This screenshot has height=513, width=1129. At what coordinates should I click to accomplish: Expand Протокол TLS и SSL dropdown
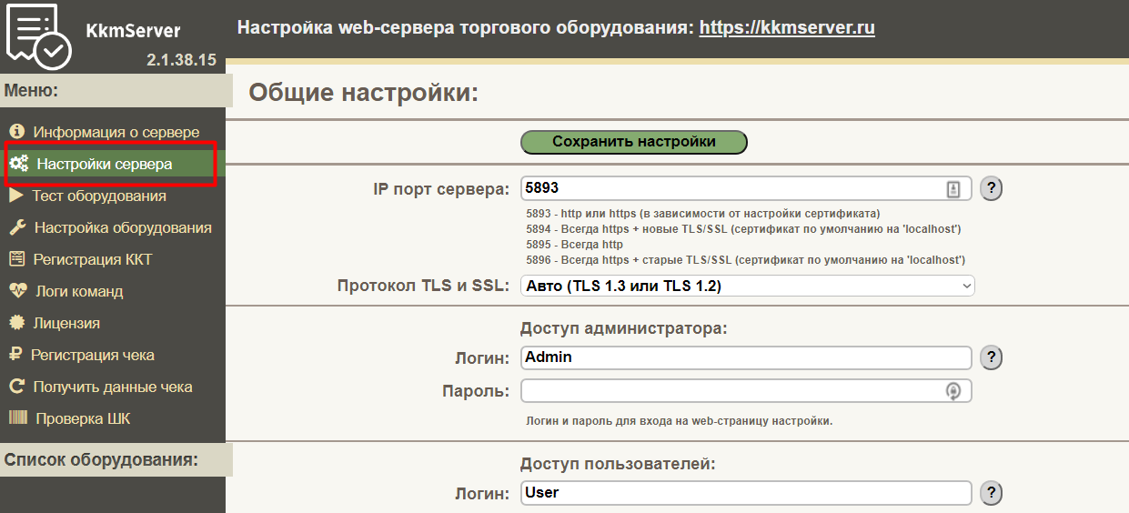click(x=748, y=286)
